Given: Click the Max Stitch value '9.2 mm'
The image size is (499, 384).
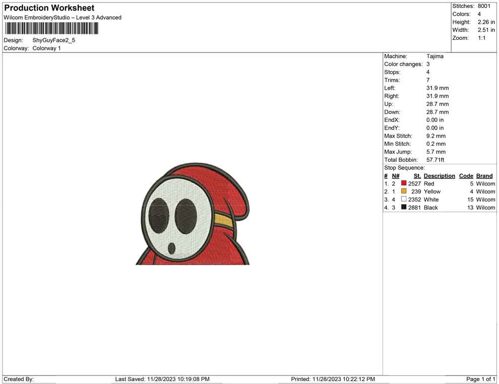Looking at the screenshot, I should point(436,136).
